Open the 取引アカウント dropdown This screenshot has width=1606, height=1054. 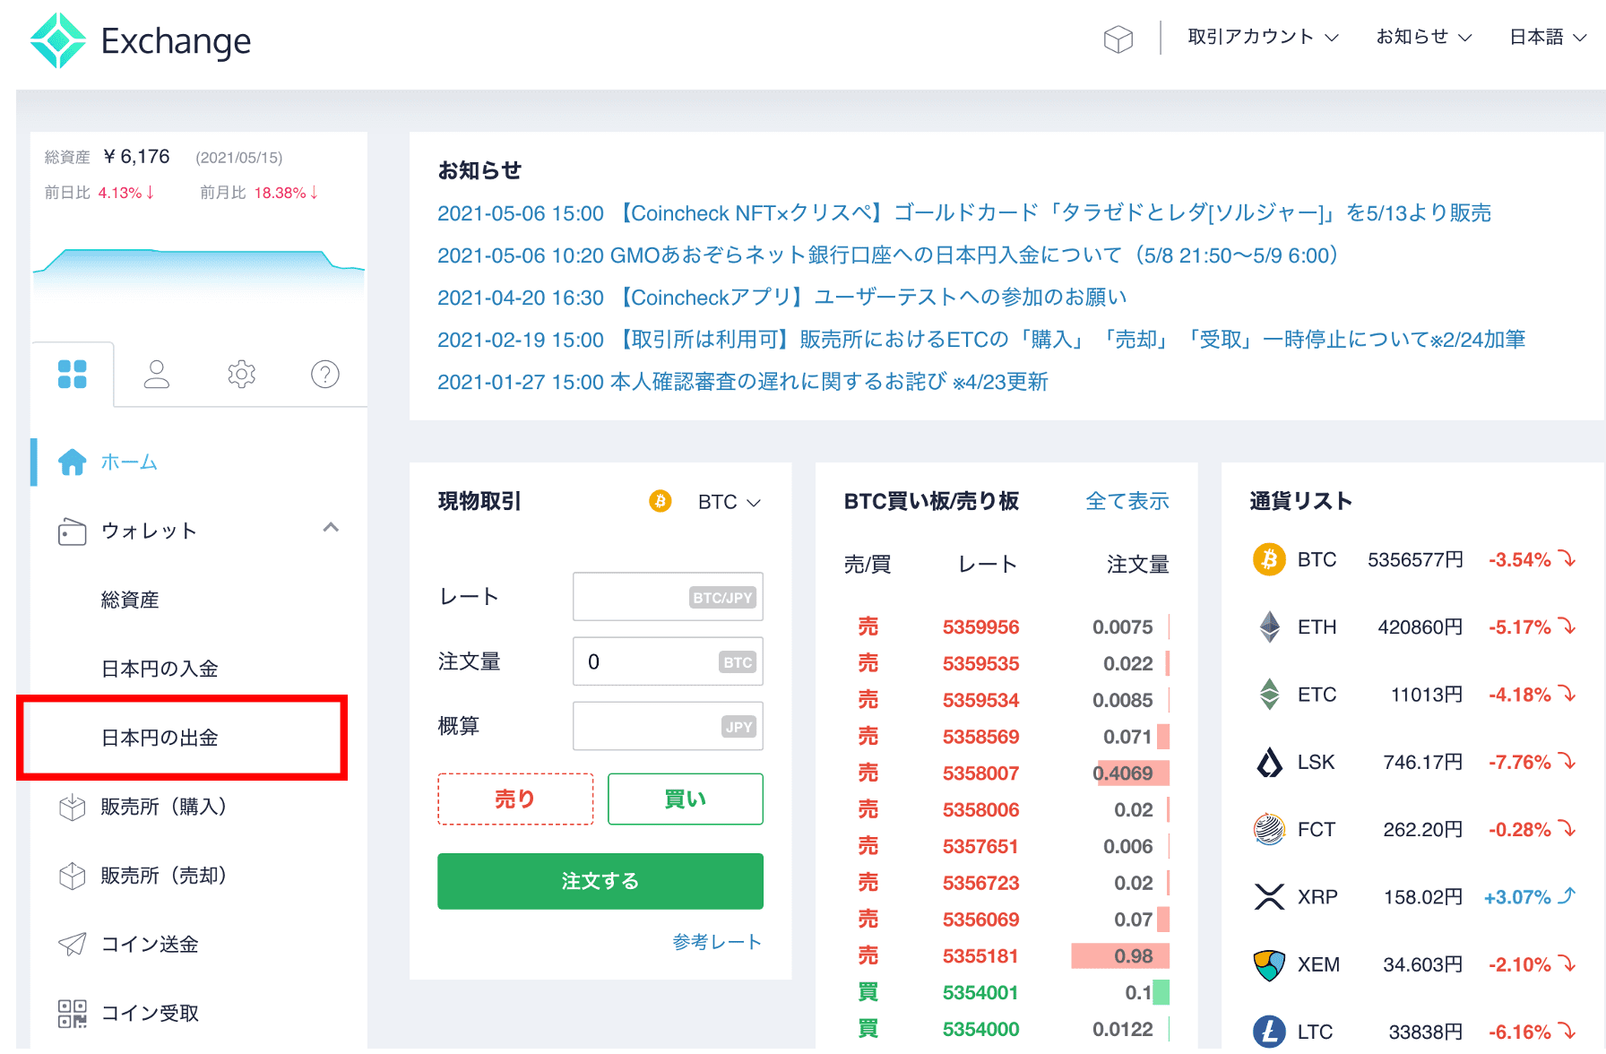tap(1262, 38)
